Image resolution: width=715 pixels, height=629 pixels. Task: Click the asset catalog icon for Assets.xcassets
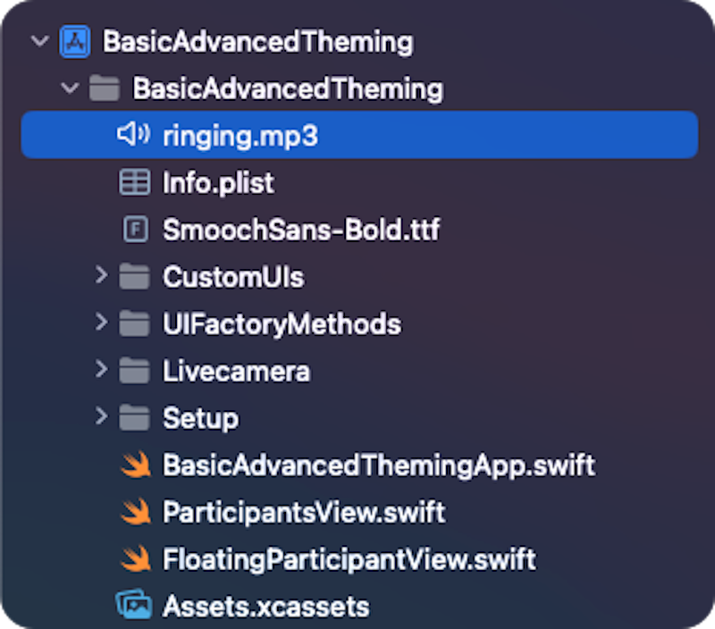[135, 605]
